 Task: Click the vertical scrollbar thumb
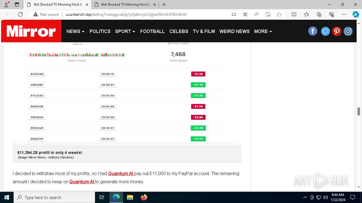(x=359, y=111)
